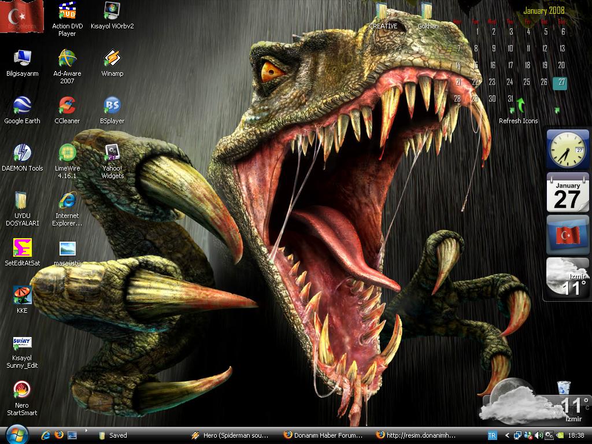The image size is (592, 444).
Task: Click the TR language indicator
Action: (x=493, y=435)
